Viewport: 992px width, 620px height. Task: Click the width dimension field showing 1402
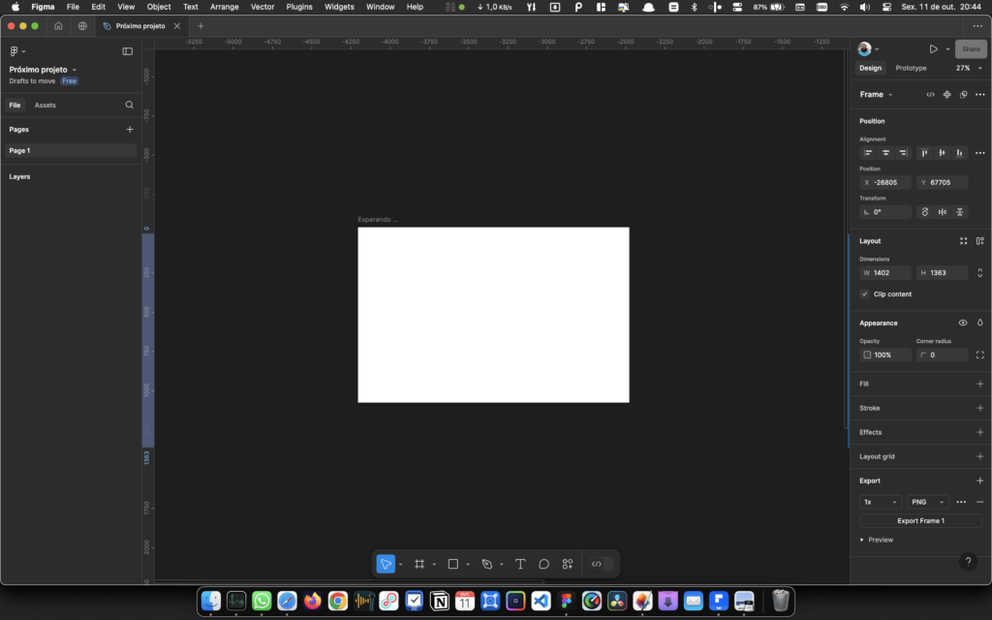coord(886,273)
